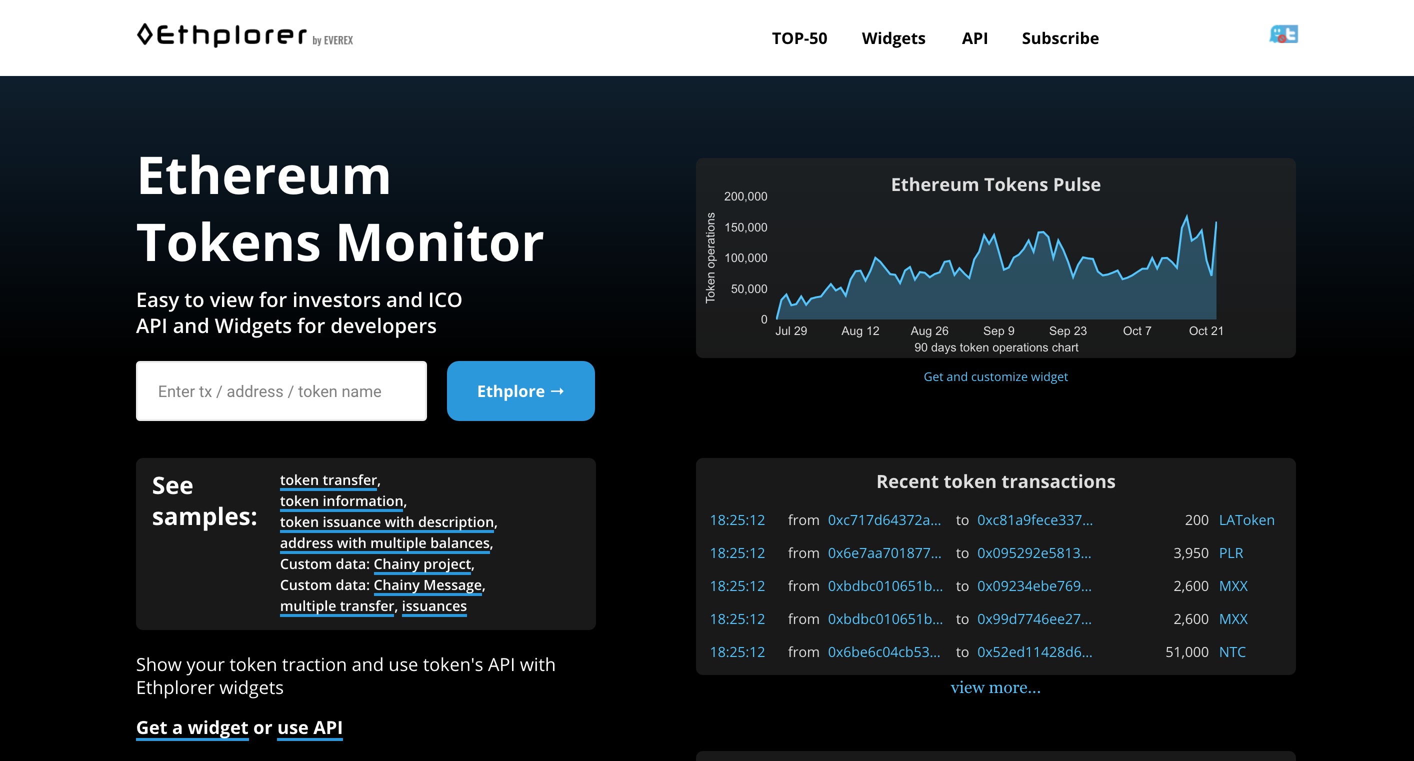Open the token transfer sample link
The width and height of the screenshot is (1414, 761).
tap(328, 480)
